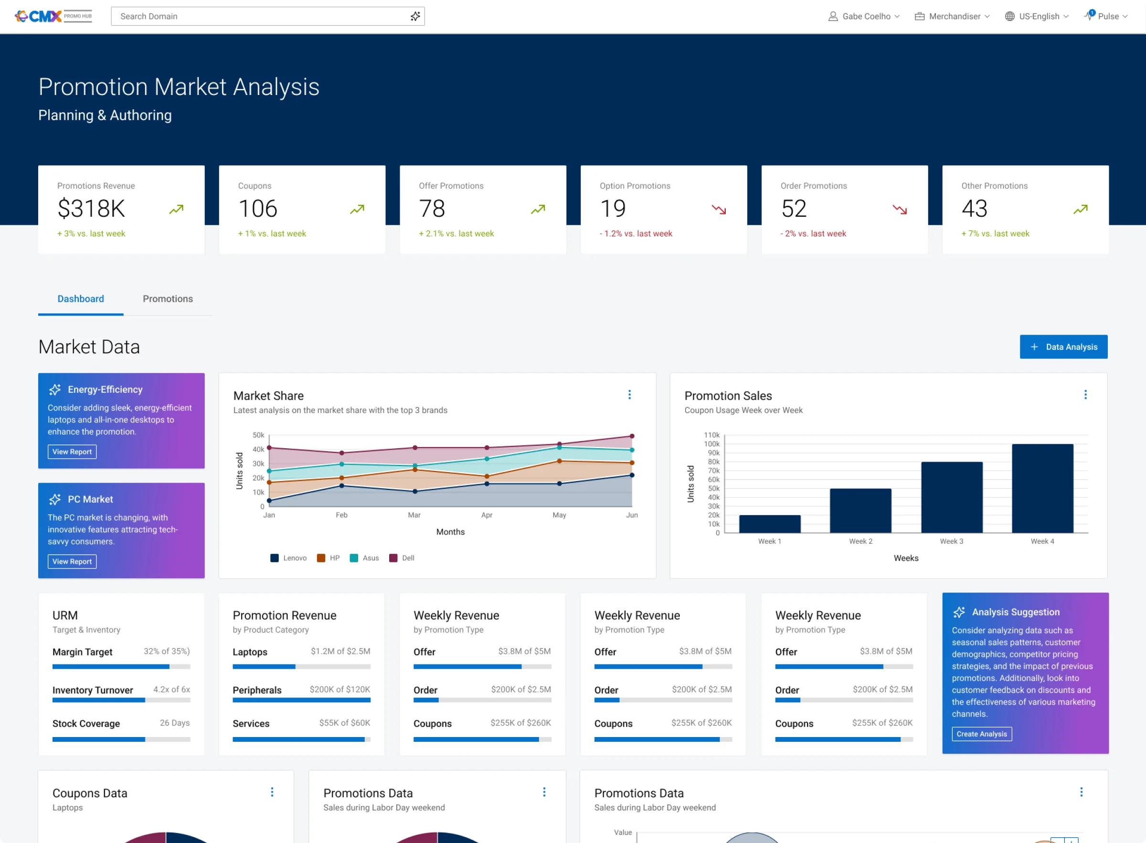Click the Week 1 bar in Promotion Sales
1146x843 pixels.
[x=769, y=524]
